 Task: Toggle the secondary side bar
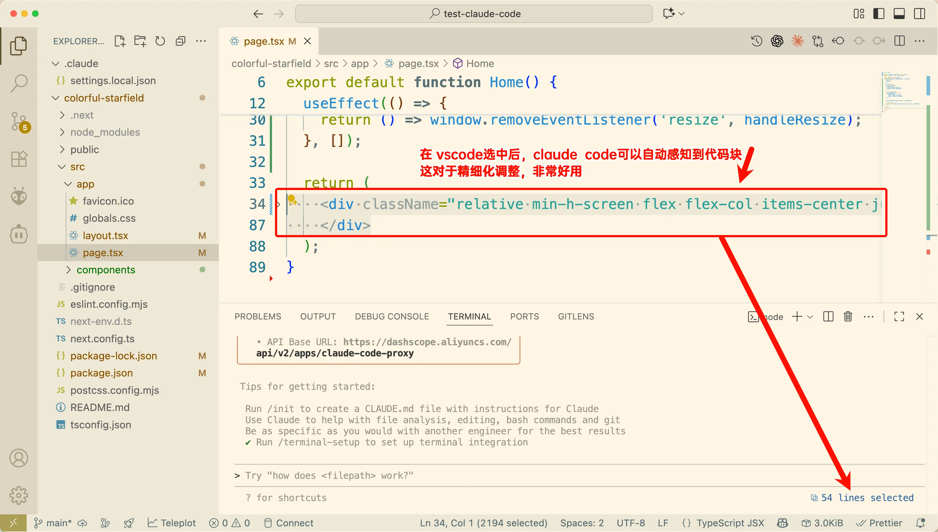click(919, 14)
